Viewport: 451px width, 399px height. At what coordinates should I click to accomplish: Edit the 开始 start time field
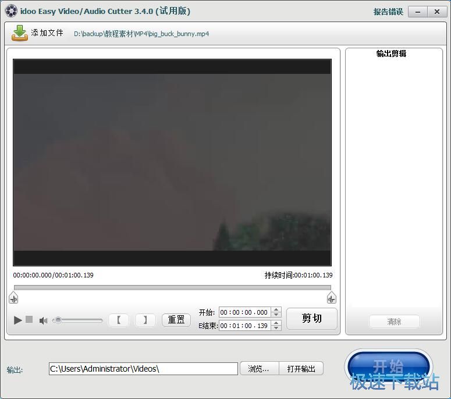click(x=245, y=312)
